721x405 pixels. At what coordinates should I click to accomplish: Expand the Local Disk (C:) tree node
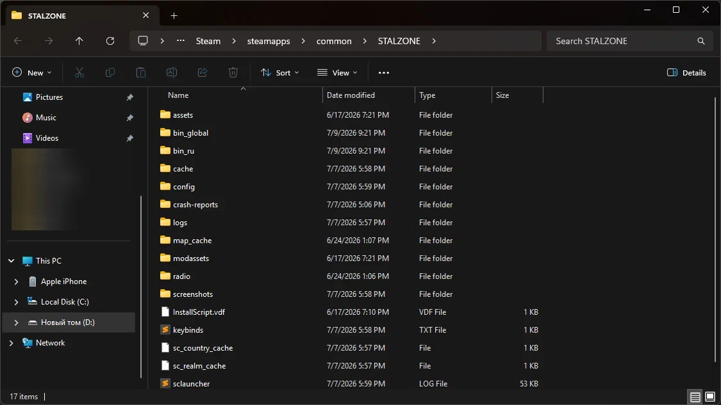(x=16, y=302)
